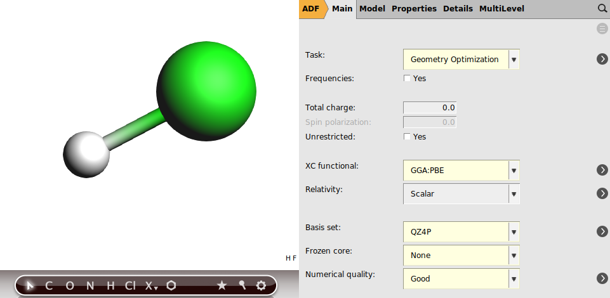Screen dimensions: 610x298
Task: Select the bond between H and F
Action: [134, 129]
